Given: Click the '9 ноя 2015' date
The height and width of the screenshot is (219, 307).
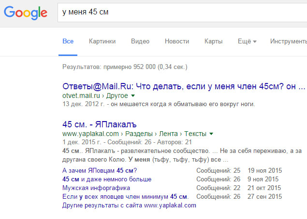Looking at the screenshot, I should pyautogui.click(x=263, y=179).
